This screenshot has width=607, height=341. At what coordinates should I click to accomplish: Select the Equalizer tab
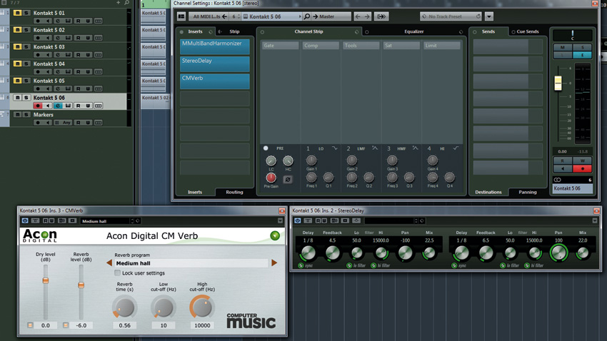pos(413,31)
